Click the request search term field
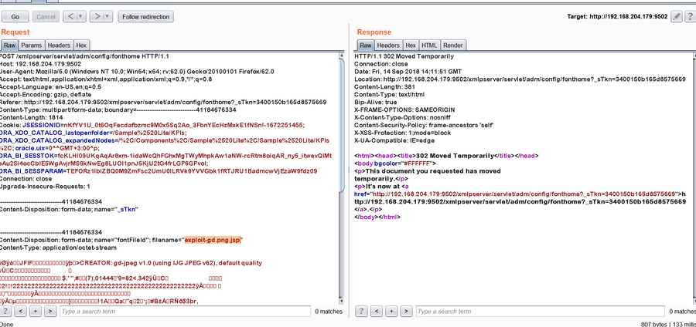The height and width of the screenshot is (327, 696). [184, 311]
